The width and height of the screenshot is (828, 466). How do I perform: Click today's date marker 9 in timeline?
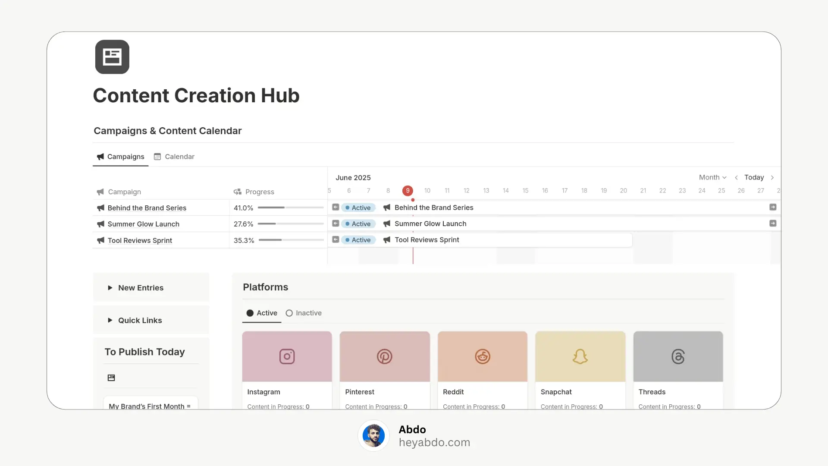pos(408,191)
